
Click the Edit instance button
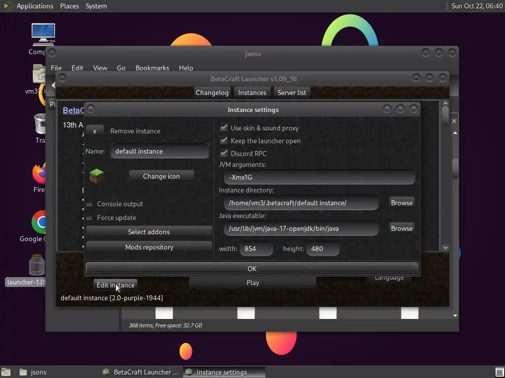(115, 285)
